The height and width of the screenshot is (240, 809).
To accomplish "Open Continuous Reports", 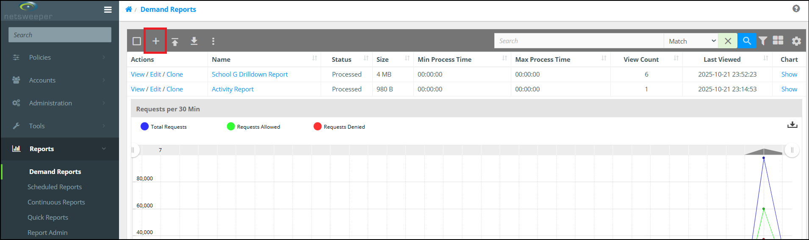I will (56, 202).
